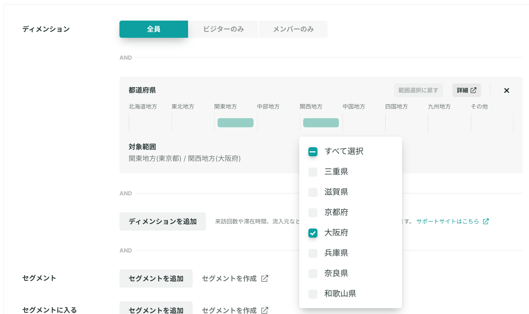Click external link icon inside 詳細 button
Image resolution: width=529 pixels, height=314 pixels.
[473, 90]
